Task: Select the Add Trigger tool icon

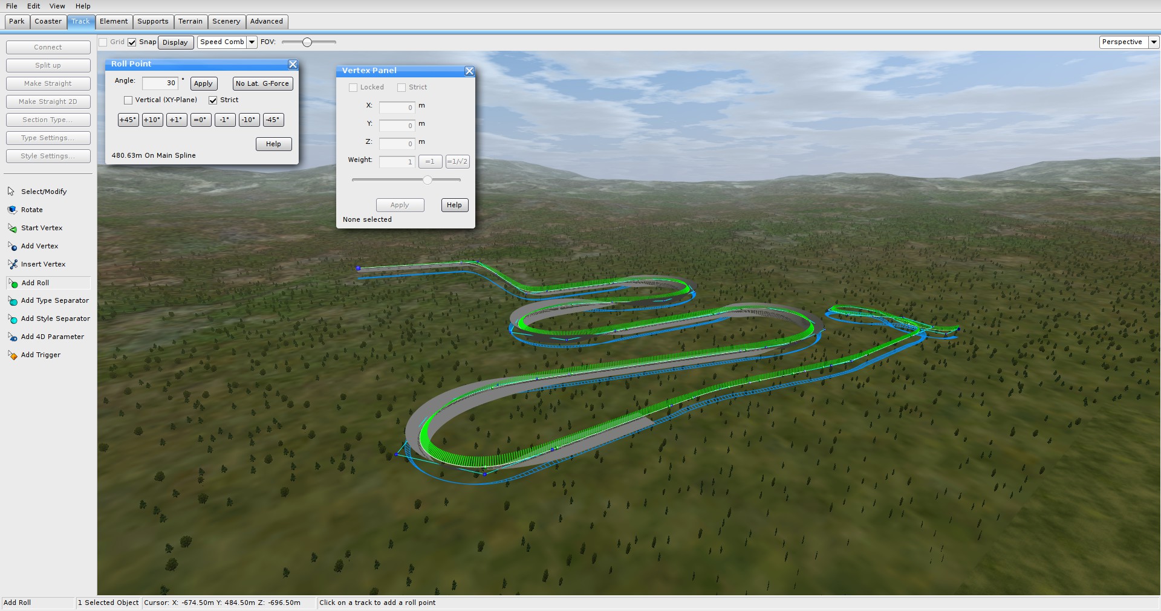Action: point(12,355)
